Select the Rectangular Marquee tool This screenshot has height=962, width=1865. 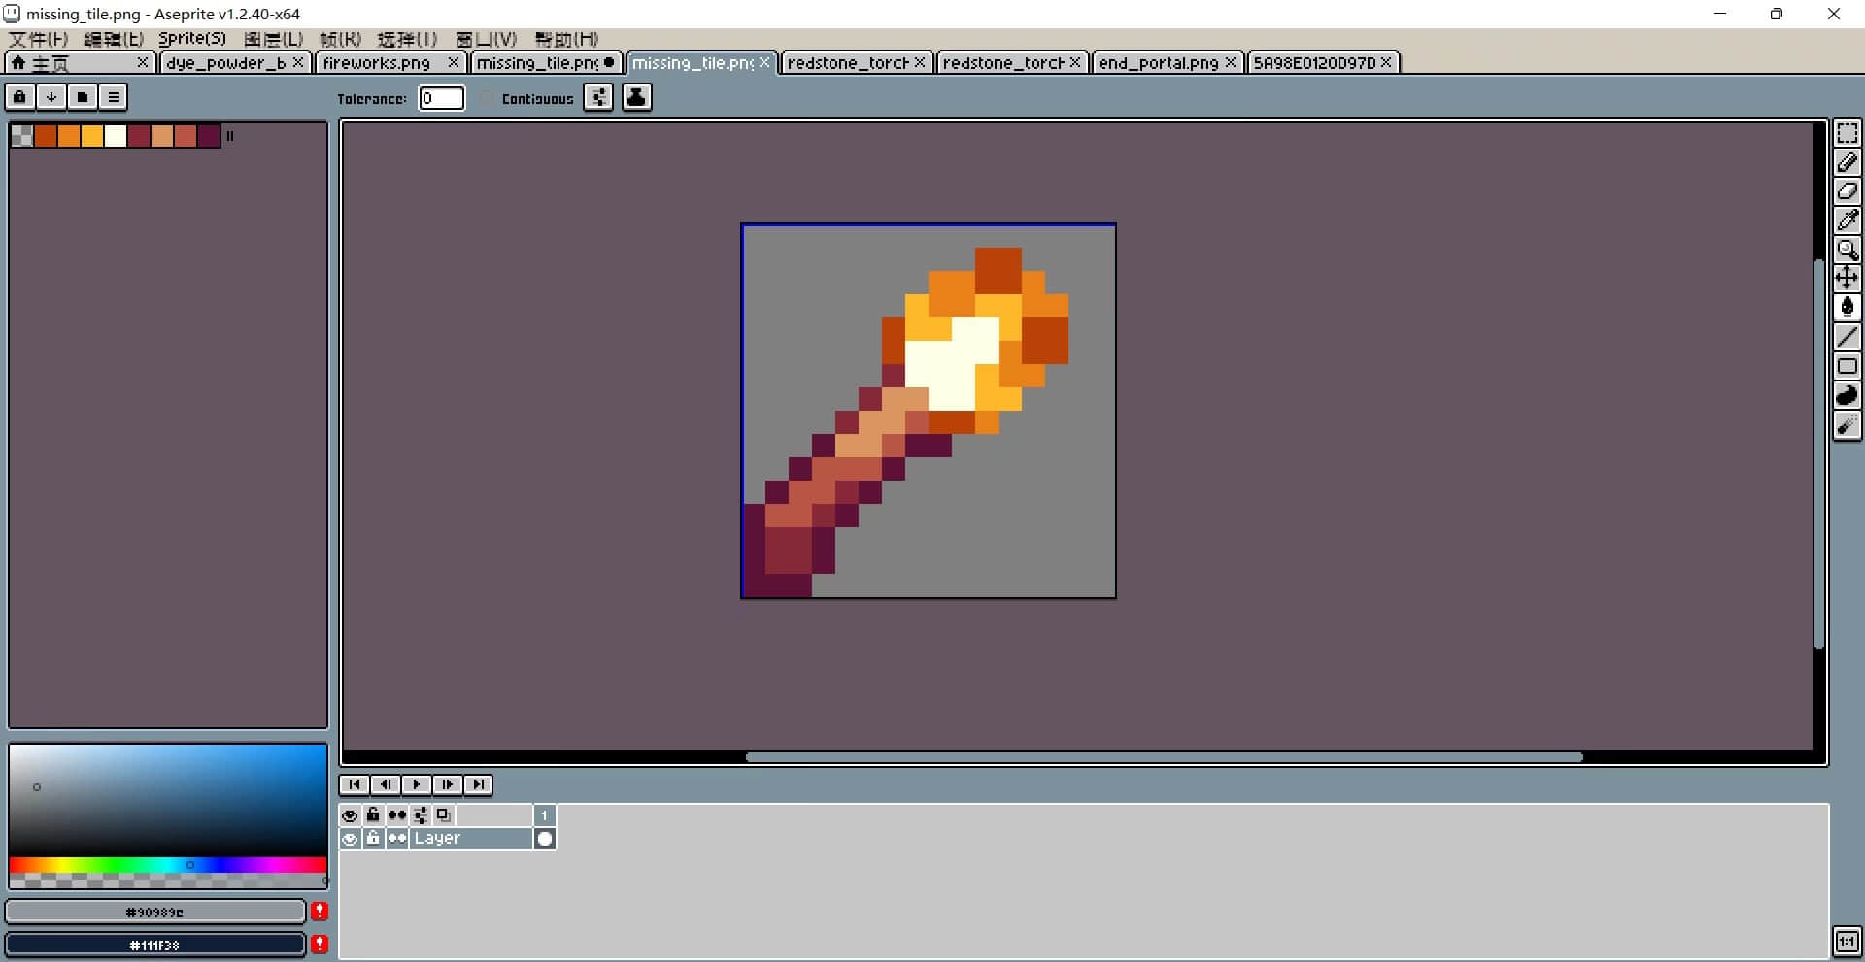tap(1847, 133)
